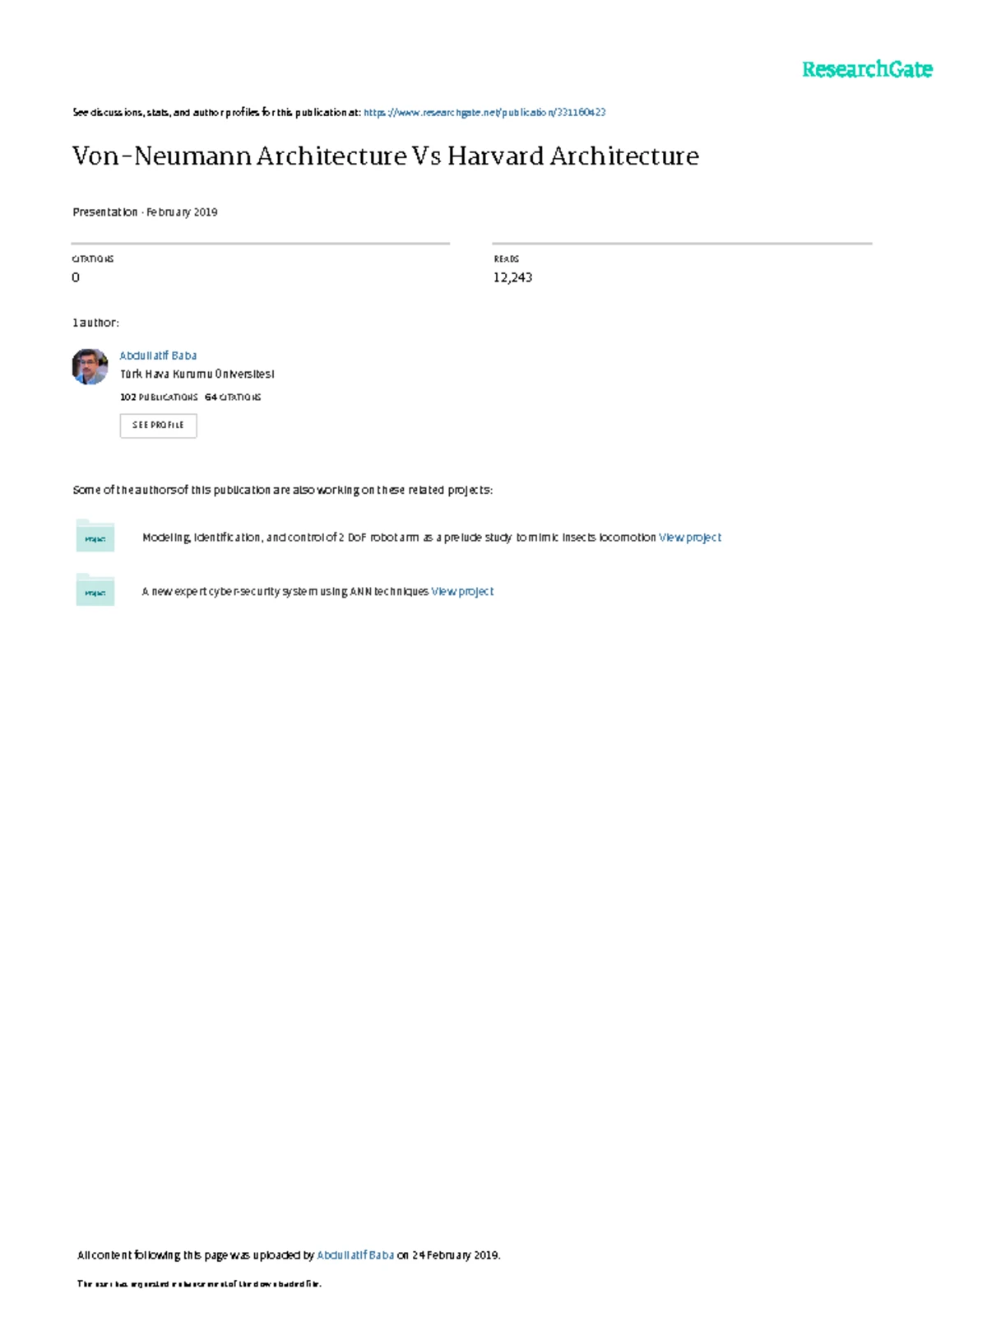The height and width of the screenshot is (1317, 987).
Task: Open View project for cyber-security system
Action: [x=462, y=591]
